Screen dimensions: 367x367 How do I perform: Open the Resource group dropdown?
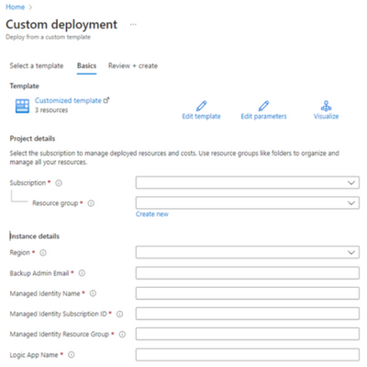pyautogui.click(x=248, y=202)
